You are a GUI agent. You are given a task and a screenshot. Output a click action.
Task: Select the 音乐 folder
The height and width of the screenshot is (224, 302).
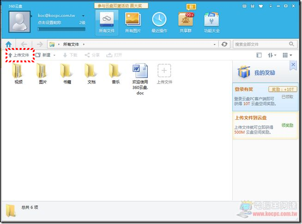click(x=116, y=74)
